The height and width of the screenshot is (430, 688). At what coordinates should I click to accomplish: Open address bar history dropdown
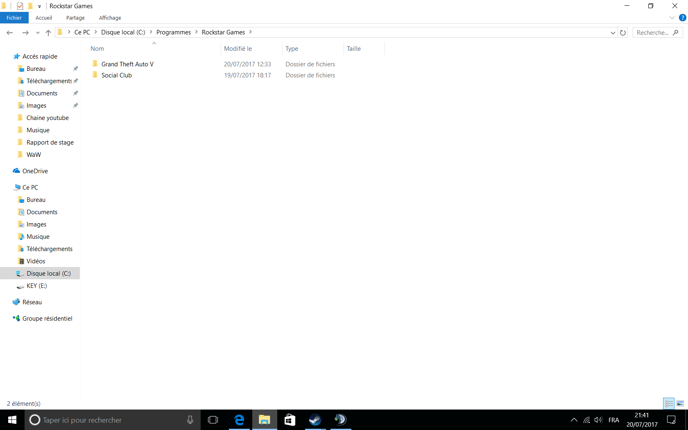coord(613,33)
